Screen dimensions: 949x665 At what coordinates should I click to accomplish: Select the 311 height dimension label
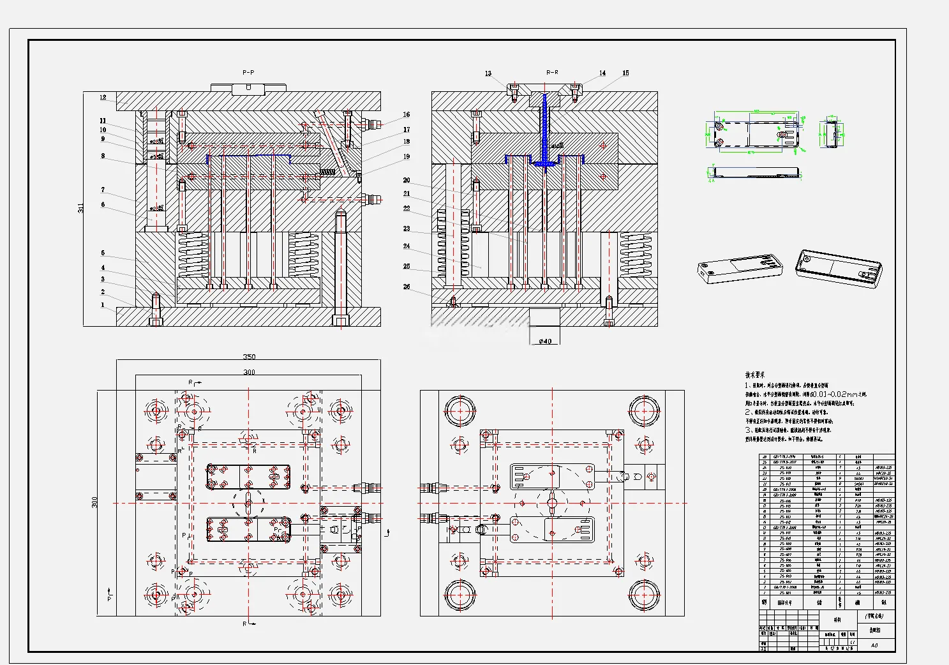pos(81,208)
